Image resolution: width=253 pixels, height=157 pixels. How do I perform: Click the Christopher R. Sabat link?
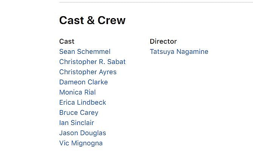tap(92, 62)
